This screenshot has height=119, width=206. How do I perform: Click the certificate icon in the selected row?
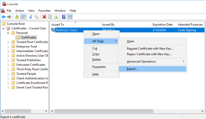tap(53, 30)
